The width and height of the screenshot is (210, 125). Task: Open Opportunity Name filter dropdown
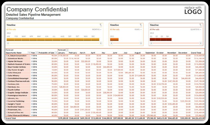(x=29, y=53)
